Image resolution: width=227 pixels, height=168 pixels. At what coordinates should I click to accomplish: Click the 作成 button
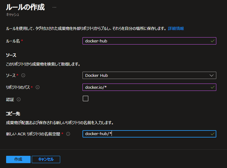point(18,159)
